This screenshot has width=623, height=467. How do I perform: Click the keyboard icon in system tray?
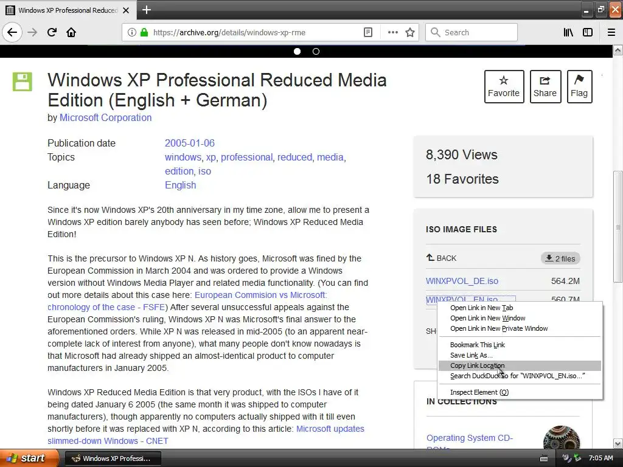[x=544, y=458]
